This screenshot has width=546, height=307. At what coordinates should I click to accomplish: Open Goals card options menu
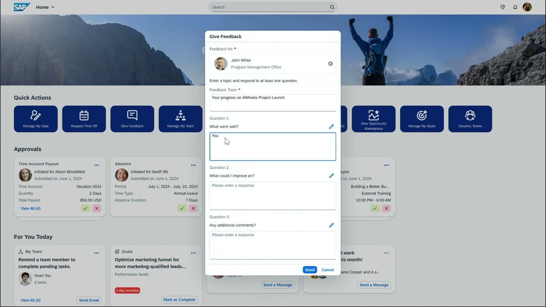point(193,253)
